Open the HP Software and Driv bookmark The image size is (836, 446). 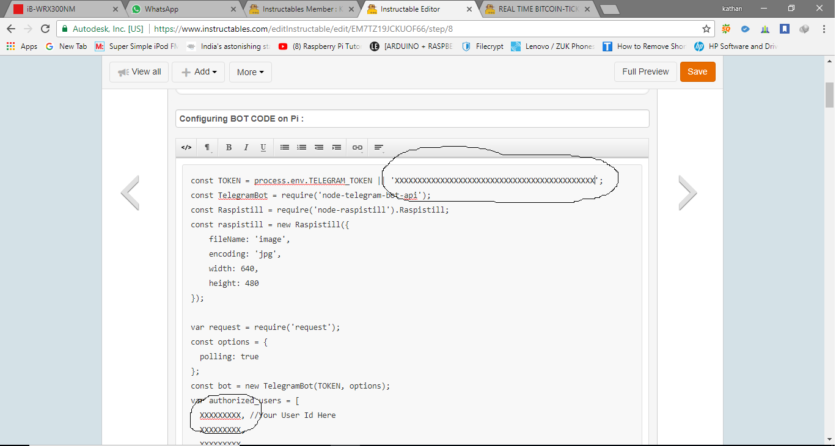(736, 46)
